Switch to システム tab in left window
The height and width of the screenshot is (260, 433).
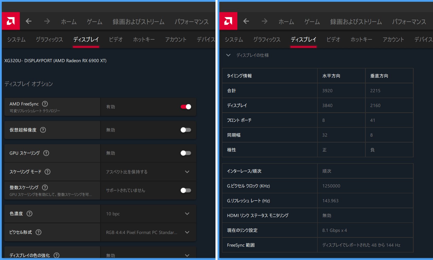point(16,39)
